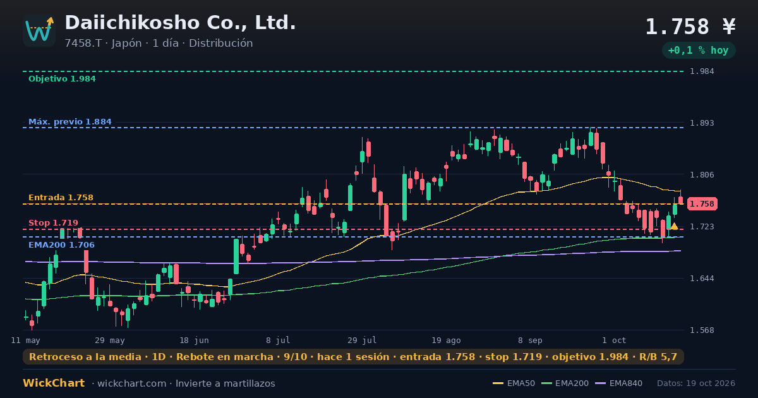Click the '1 oct' date axis label
Viewport: 758px width, 398px height.
[614, 341]
